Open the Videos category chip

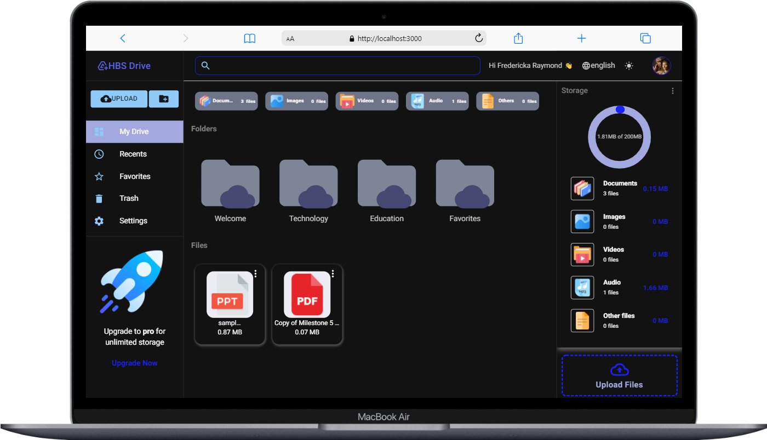tap(367, 101)
